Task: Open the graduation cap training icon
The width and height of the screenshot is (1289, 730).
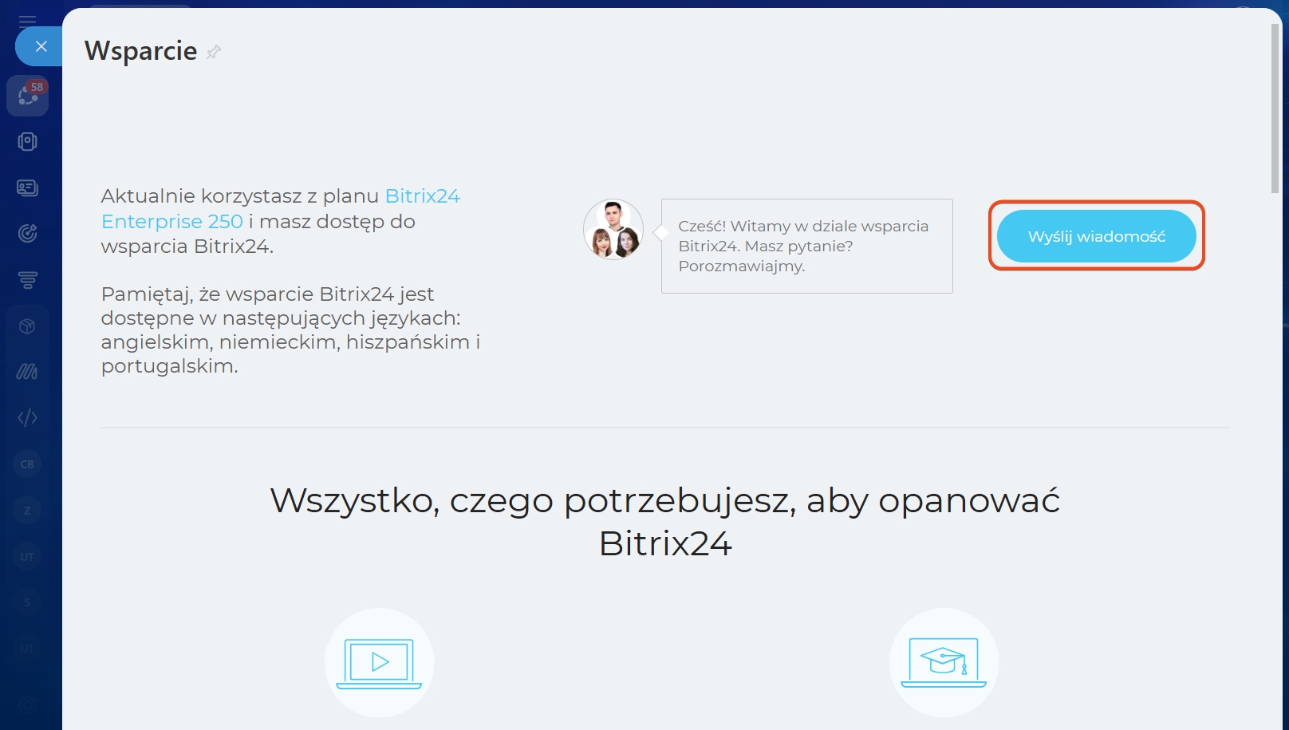Action: click(944, 663)
